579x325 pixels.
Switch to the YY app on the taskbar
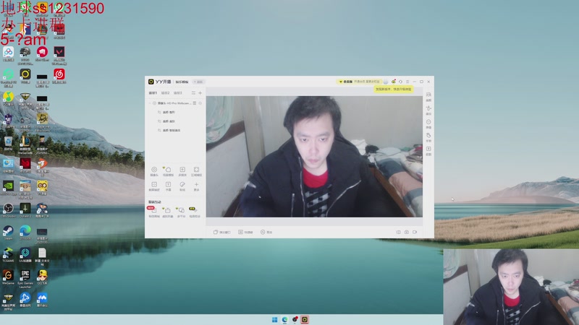305,319
